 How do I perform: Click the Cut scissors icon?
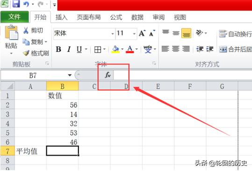(x=26, y=30)
